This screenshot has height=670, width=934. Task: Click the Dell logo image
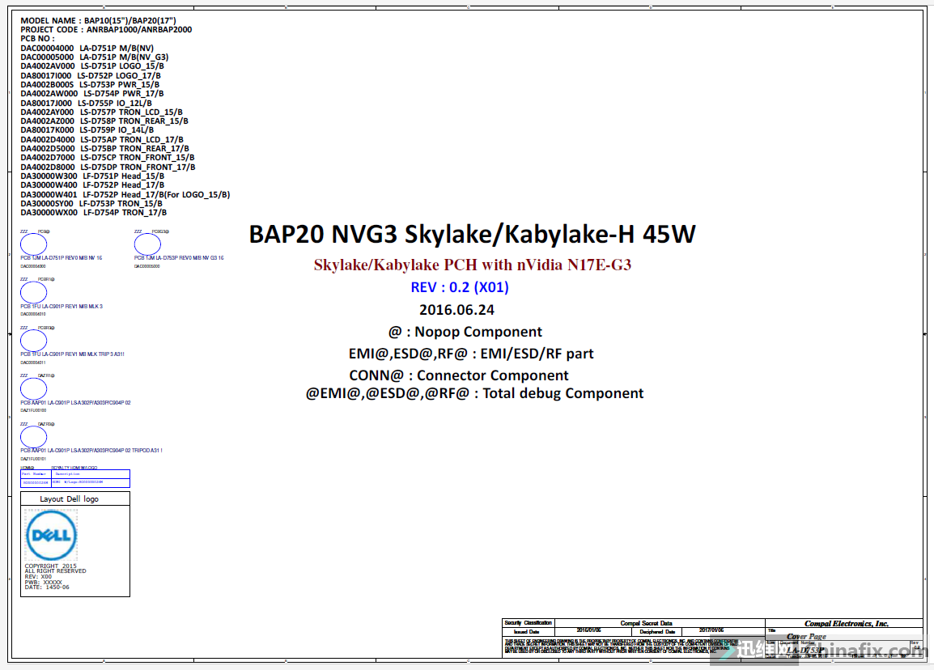pos(51,536)
